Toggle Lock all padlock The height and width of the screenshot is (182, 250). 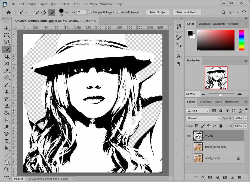[221, 126]
